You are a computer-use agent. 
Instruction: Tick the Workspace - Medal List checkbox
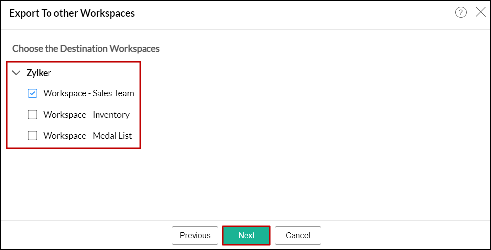[x=33, y=136]
